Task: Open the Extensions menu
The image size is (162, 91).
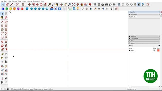Action: click(x=36, y=1)
